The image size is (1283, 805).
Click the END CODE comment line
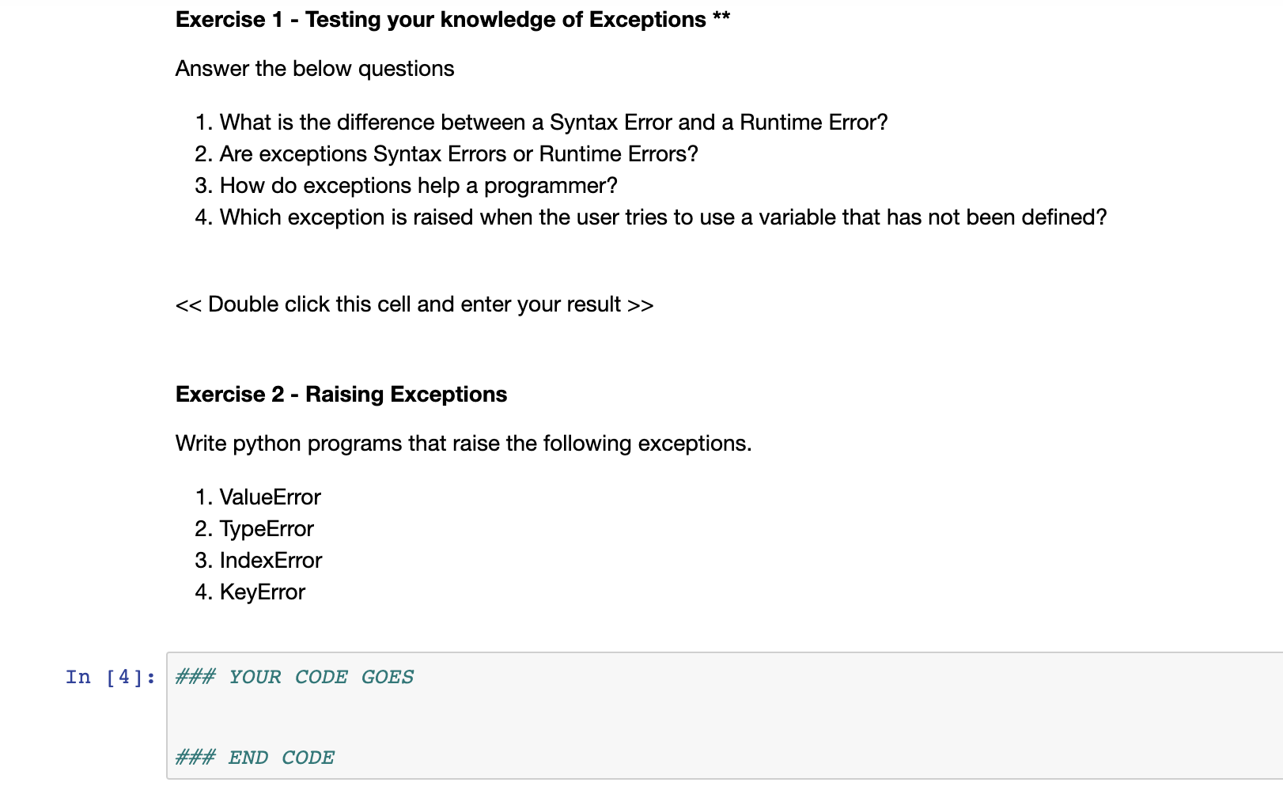pos(255,758)
